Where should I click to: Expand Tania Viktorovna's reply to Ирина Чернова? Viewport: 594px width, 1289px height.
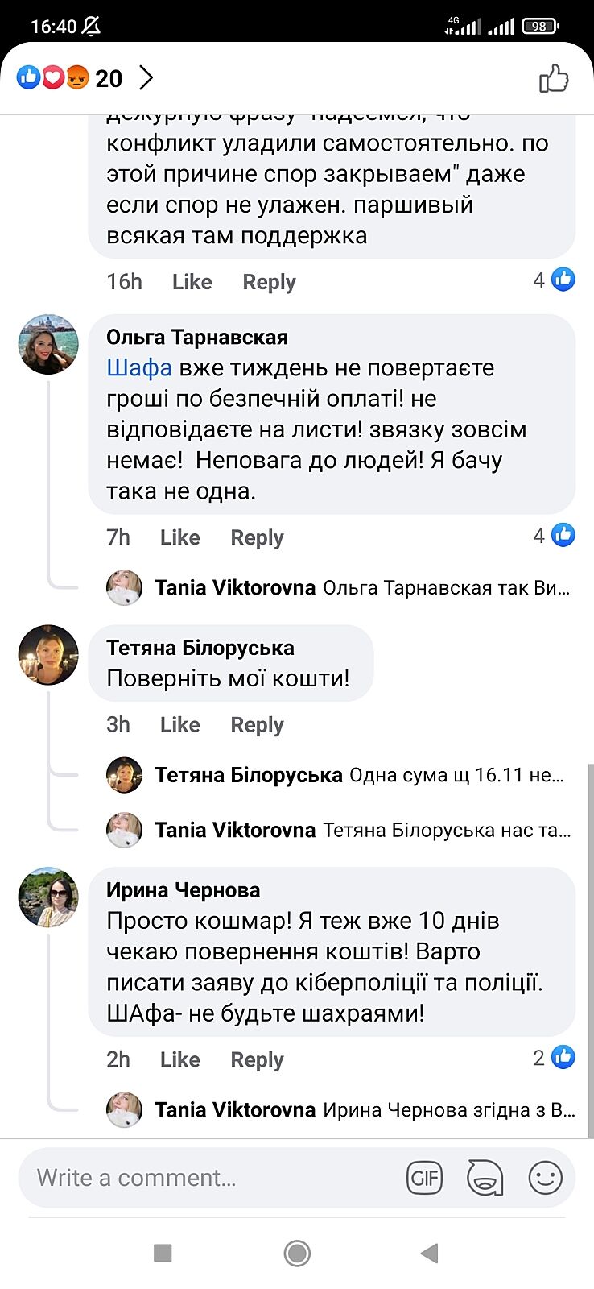pos(448,1110)
